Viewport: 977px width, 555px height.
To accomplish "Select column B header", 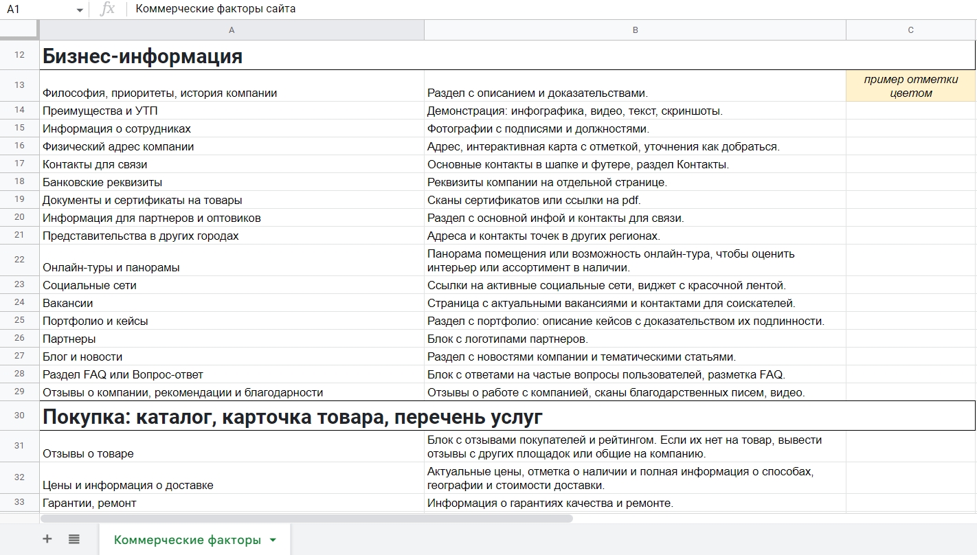I will tap(634, 30).
